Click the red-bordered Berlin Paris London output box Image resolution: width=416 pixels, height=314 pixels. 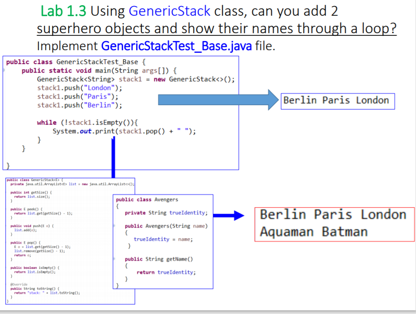tap(333, 223)
